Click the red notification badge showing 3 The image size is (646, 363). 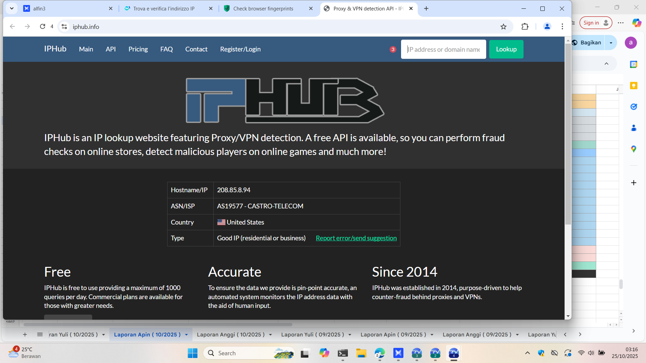pyautogui.click(x=393, y=49)
